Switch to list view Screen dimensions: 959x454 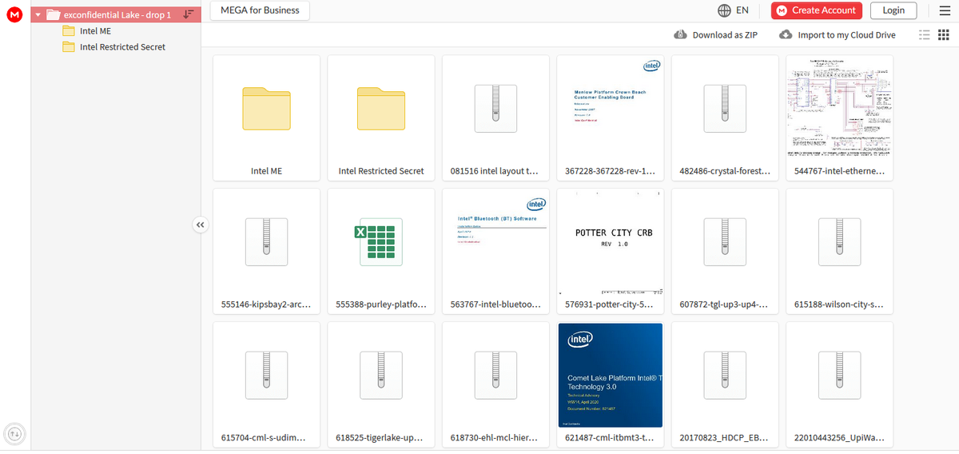coord(925,35)
